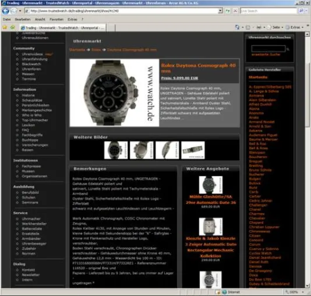Open the Datei menu

(7, 19)
